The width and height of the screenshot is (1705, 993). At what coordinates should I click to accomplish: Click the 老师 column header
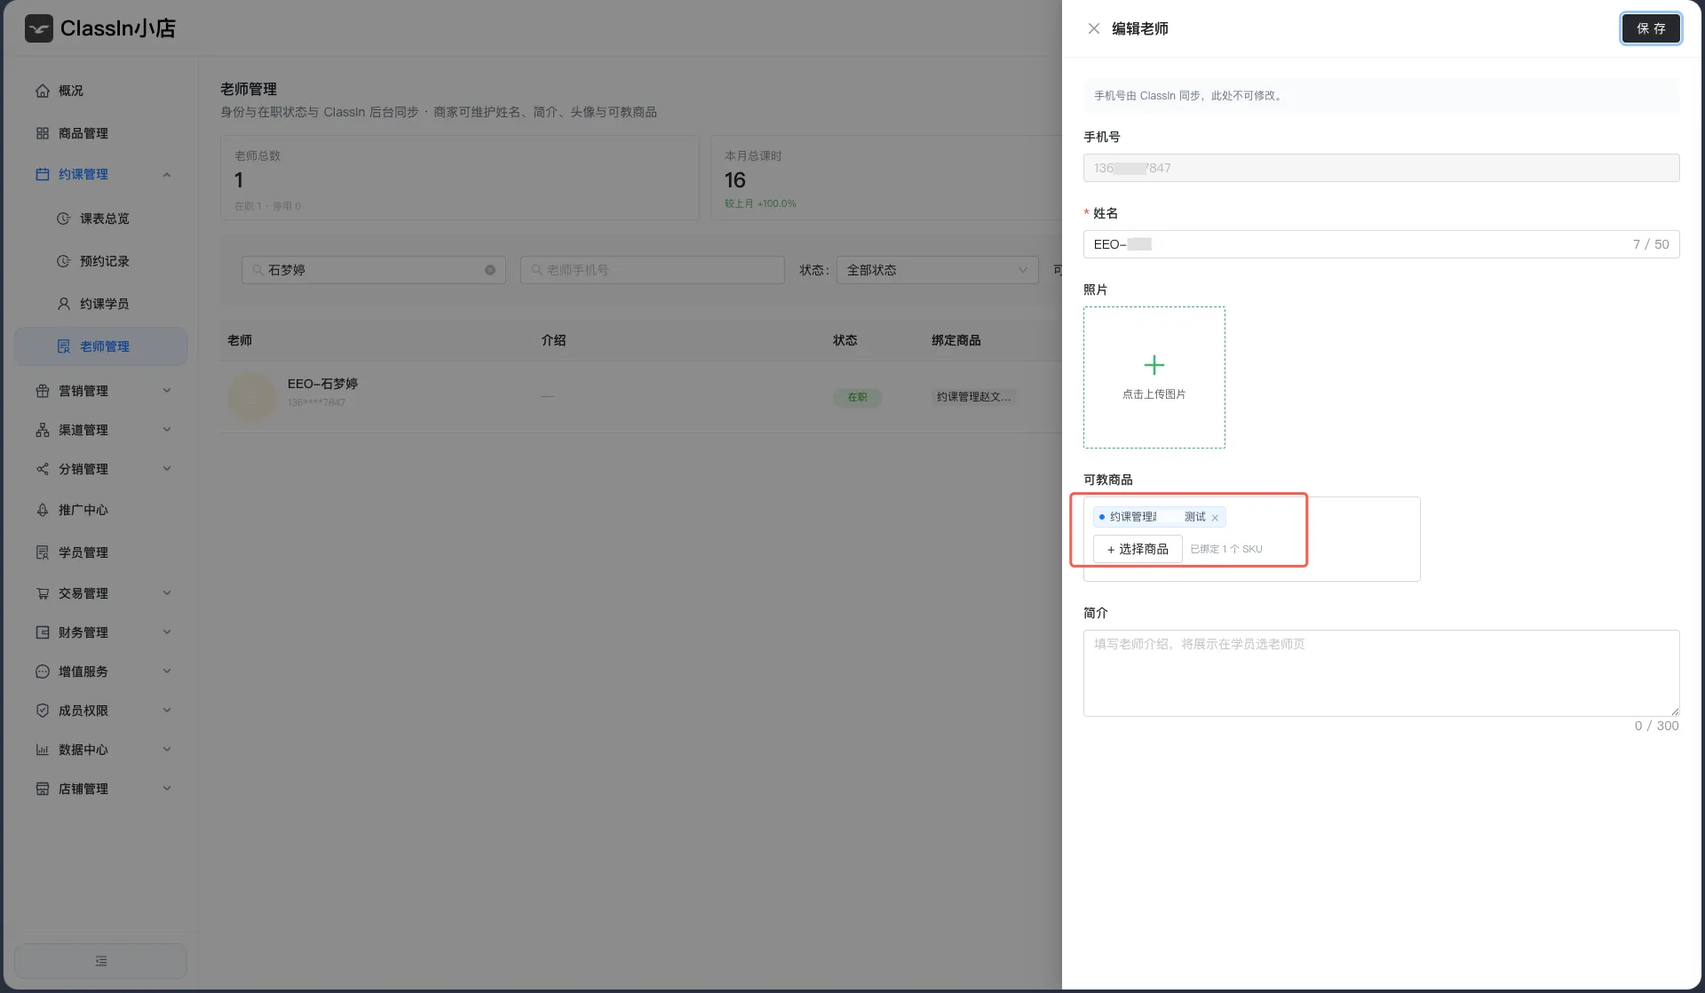(x=240, y=340)
